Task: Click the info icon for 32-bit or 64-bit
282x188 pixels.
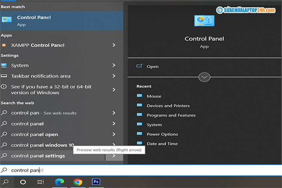Action: click(x=4, y=87)
